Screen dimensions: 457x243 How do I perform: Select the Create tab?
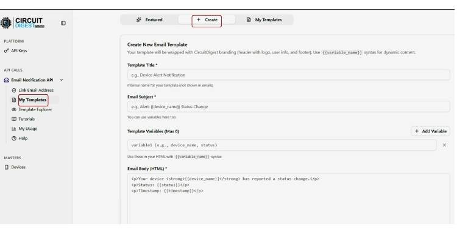pos(207,20)
